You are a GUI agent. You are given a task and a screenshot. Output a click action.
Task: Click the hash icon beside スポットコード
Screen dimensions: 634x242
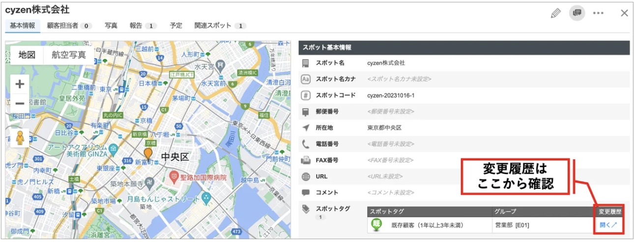(306, 95)
